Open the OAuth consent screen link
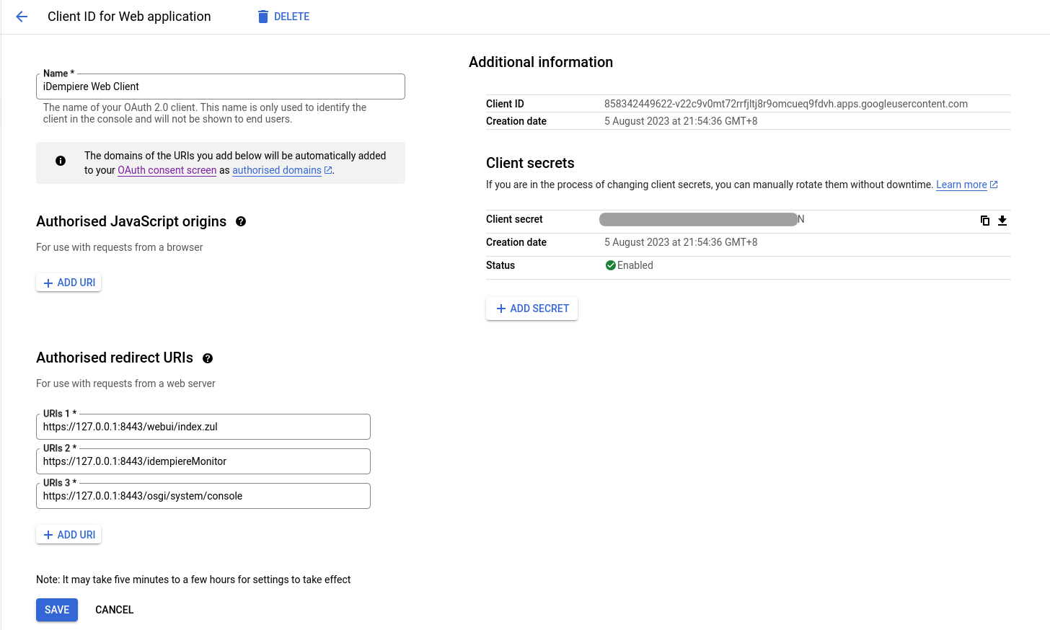Screen dimensions: 1050x630 point(167,171)
